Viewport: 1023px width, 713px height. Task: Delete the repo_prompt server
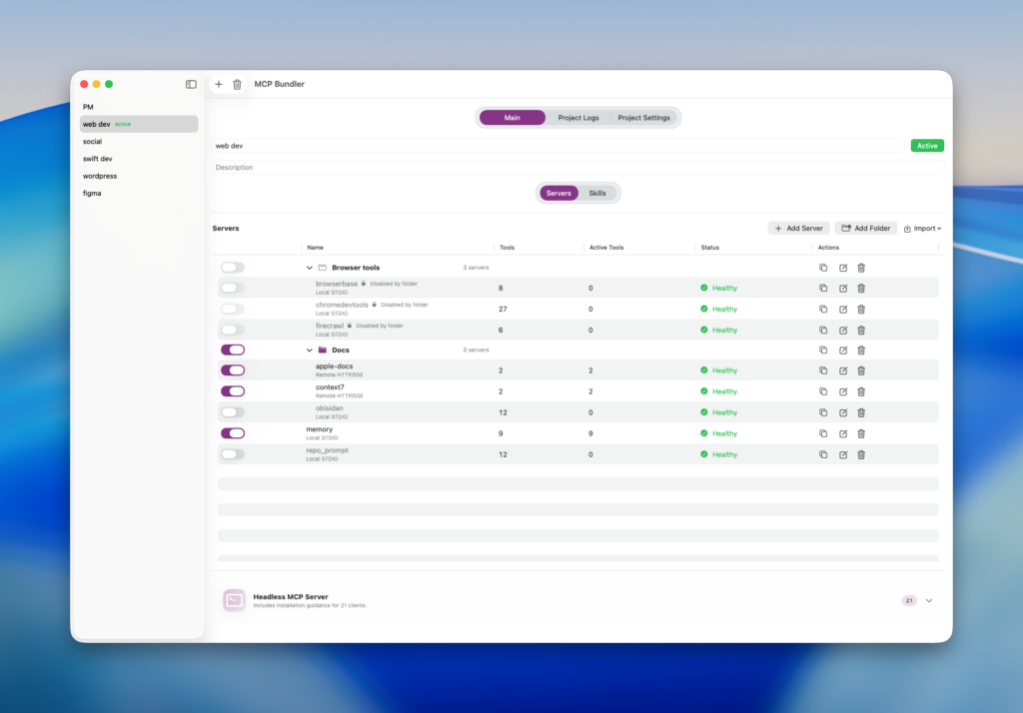[x=861, y=454]
